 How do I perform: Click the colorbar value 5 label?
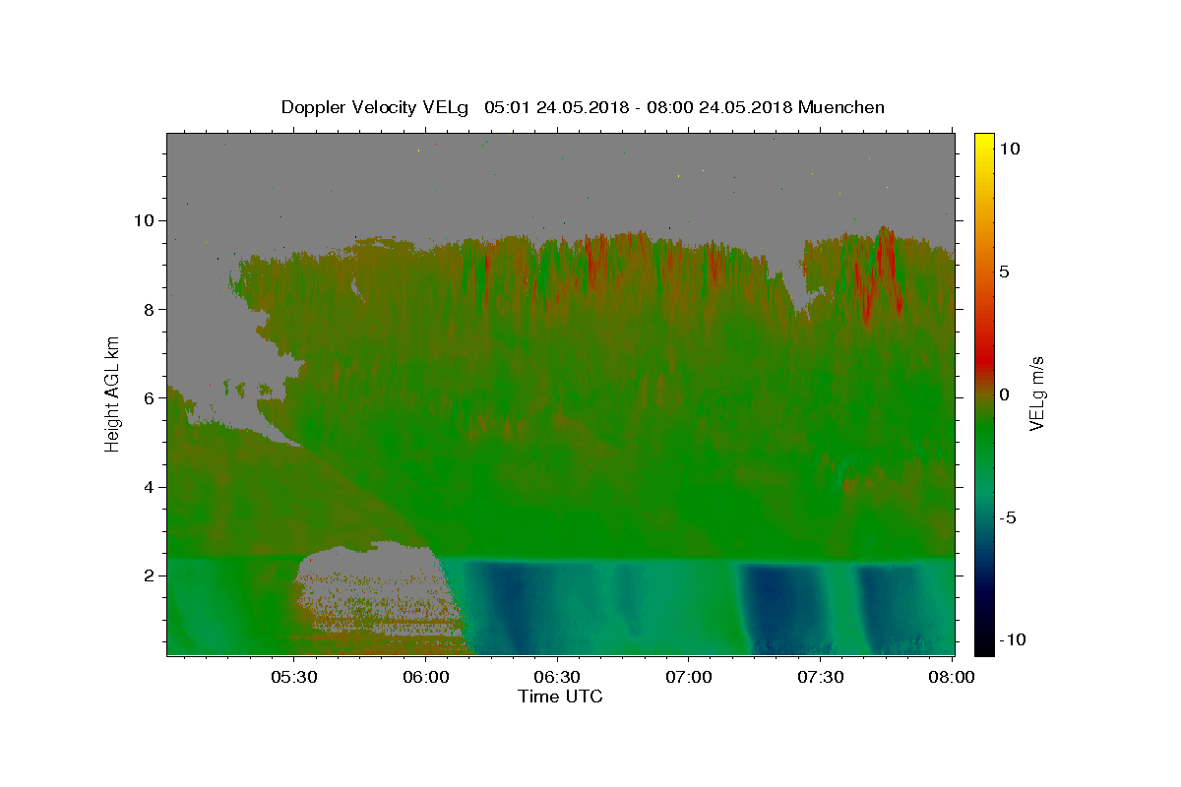point(1005,272)
